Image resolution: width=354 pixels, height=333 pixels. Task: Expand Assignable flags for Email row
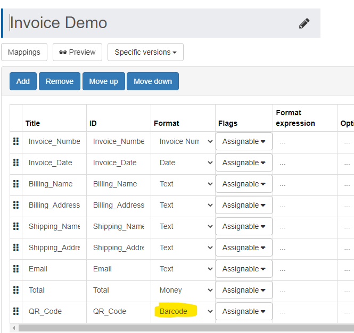point(244,269)
